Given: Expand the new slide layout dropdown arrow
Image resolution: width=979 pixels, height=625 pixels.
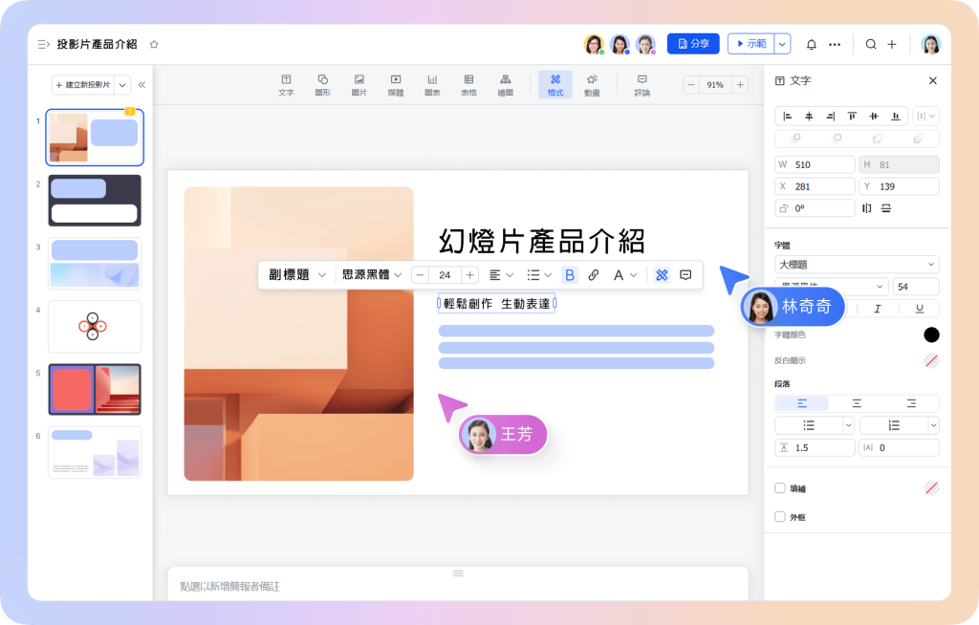Looking at the screenshot, I should tap(122, 84).
